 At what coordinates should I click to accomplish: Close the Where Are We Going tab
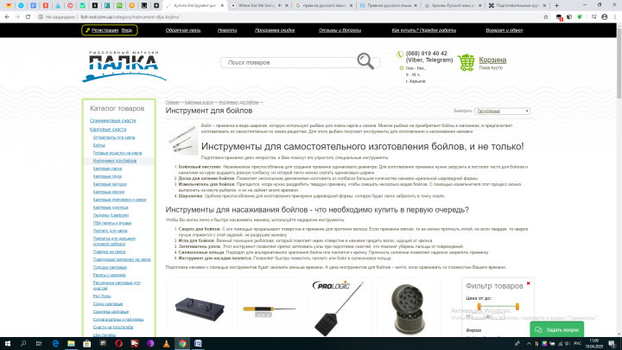[x=287, y=5]
